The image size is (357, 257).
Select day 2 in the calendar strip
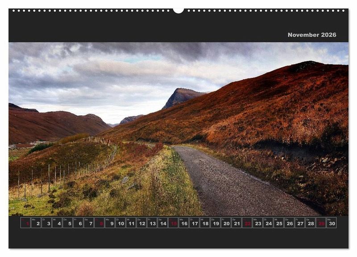coord(36,223)
